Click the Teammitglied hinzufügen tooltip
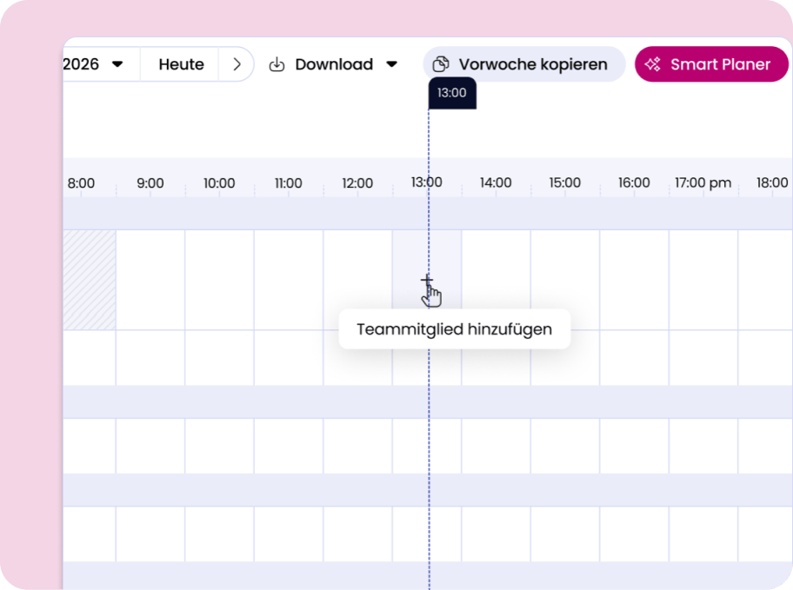 click(454, 330)
